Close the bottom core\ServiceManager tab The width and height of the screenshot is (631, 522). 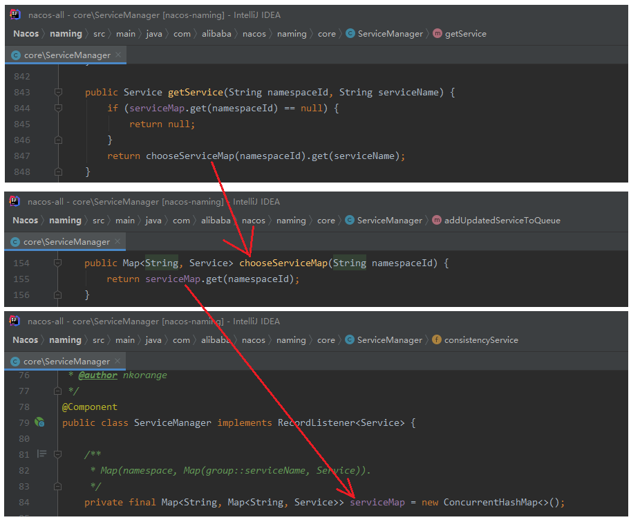(x=117, y=361)
